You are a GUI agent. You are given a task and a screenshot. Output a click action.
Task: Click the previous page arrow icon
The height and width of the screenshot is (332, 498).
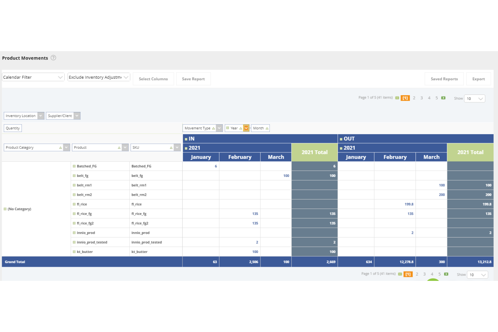pyautogui.click(x=398, y=98)
